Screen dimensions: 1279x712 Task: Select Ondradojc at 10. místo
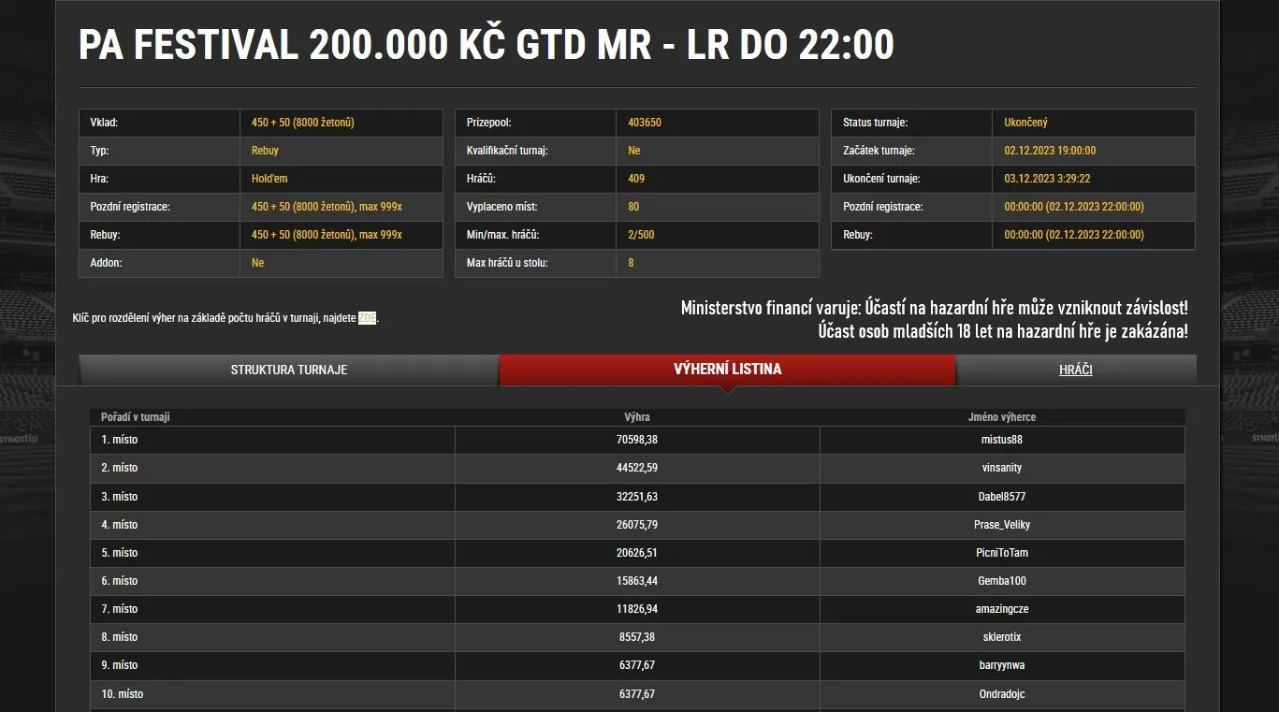(1001, 694)
